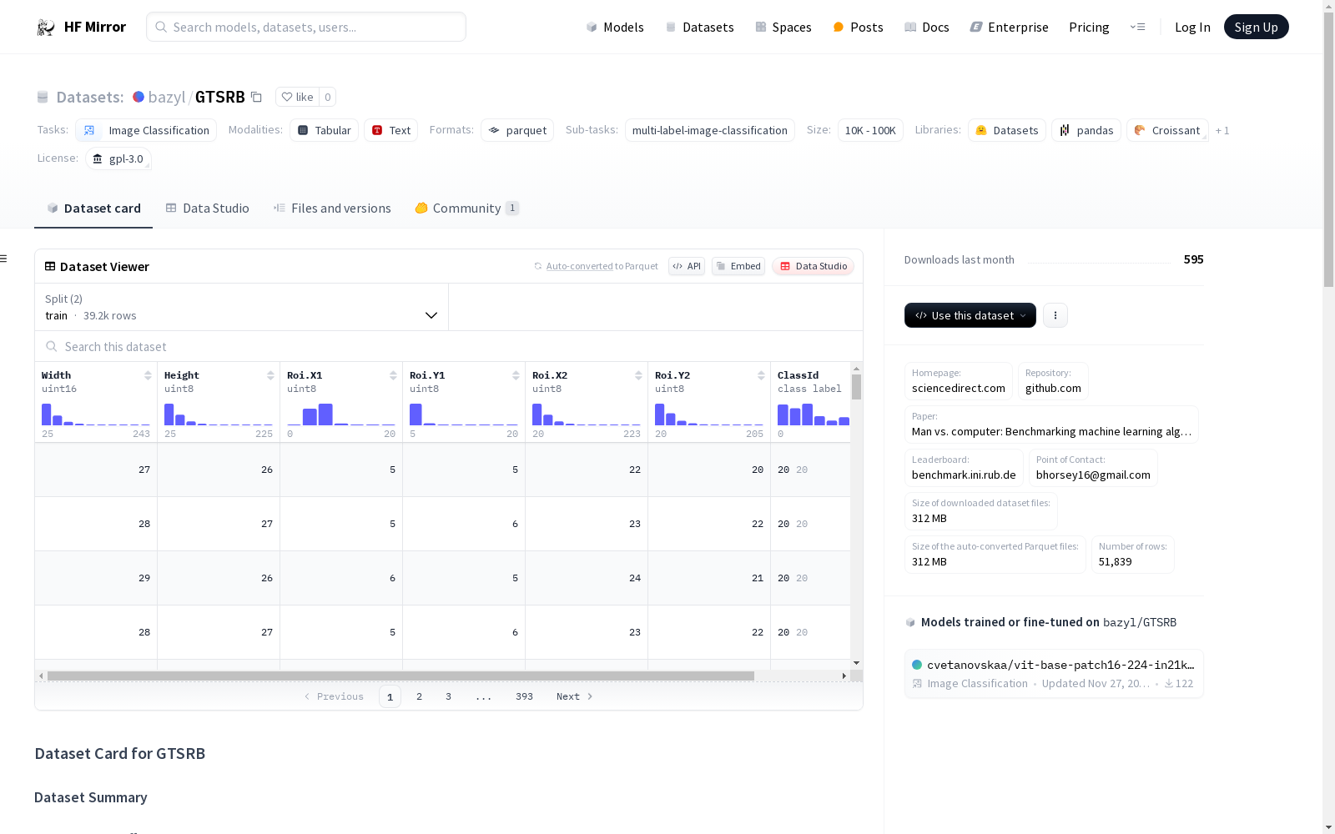This screenshot has height=834, width=1335.
Task: Click the Tabular modality tag
Action: pos(325,130)
